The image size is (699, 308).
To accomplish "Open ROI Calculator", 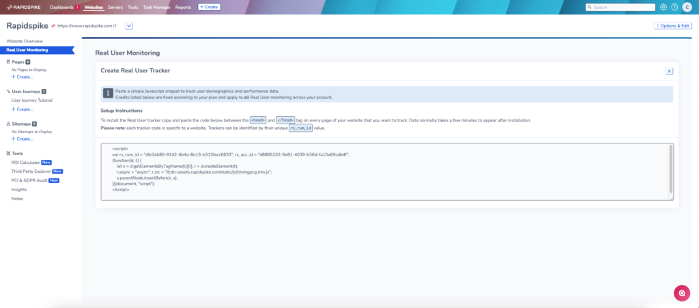I will coord(25,163).
